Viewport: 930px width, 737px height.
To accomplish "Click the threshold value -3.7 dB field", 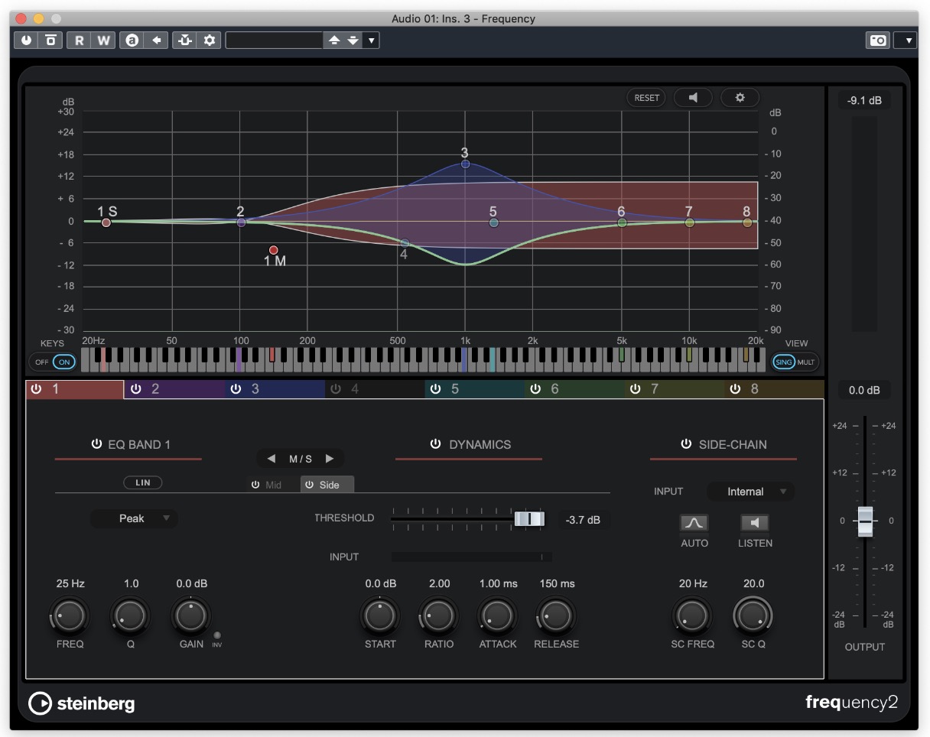I will (x=583, y=521).
